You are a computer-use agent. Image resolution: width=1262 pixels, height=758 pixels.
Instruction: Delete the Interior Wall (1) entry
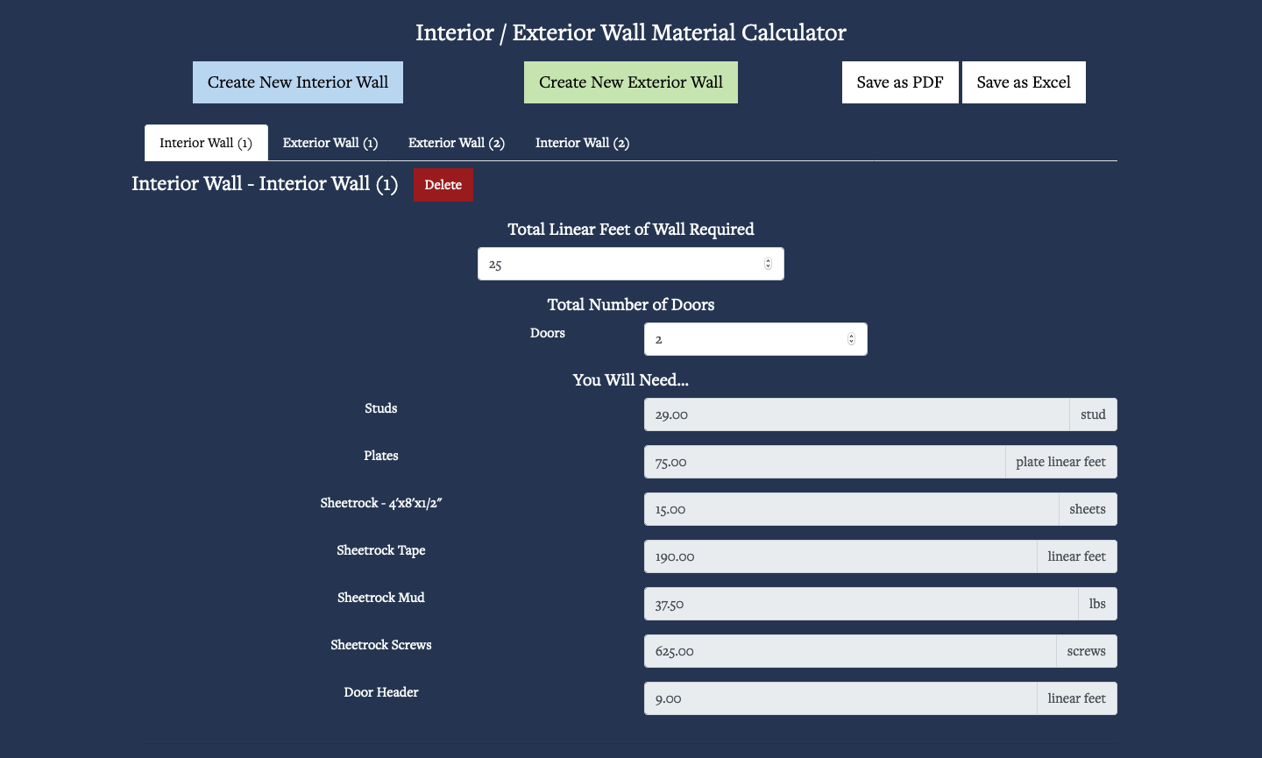click(443, 185)
